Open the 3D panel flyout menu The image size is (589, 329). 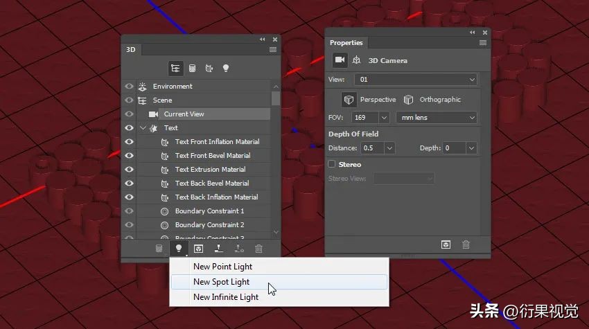coord(273,50)
